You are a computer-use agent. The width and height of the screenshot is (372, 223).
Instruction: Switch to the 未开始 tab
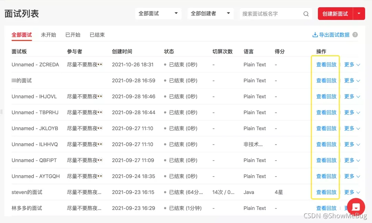(49, 35)
